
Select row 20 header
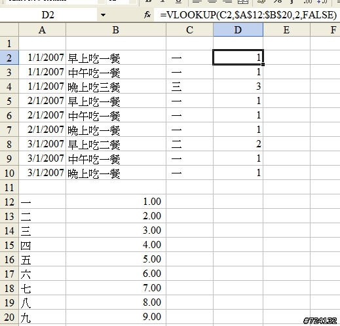[9, 317]
